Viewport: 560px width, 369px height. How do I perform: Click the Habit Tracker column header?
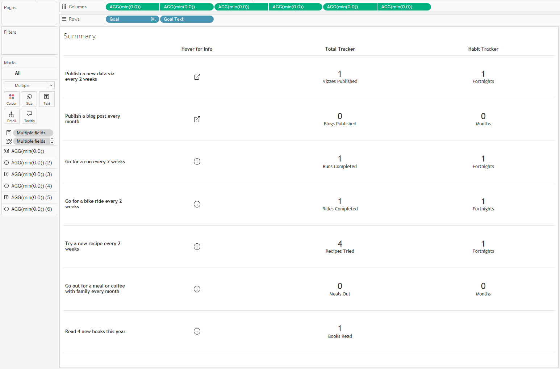coord(483,49)
